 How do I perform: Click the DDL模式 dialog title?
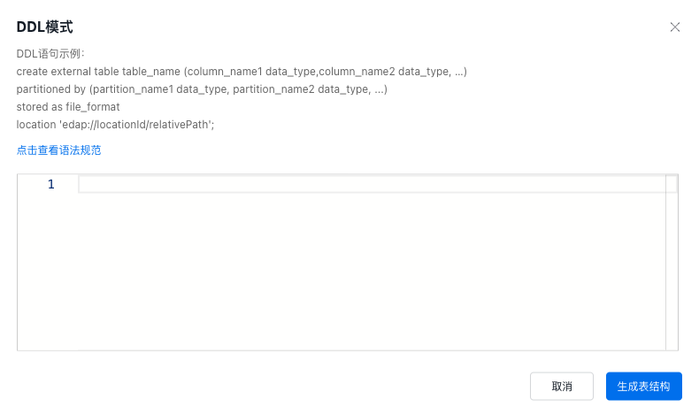point(44,27)
